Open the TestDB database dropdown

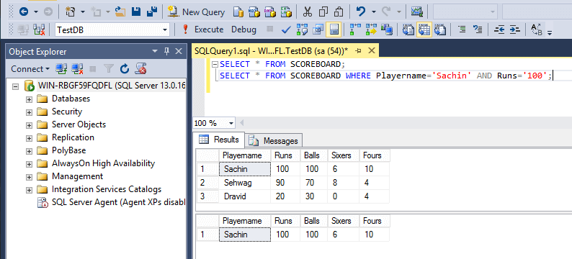click(165, 30)
